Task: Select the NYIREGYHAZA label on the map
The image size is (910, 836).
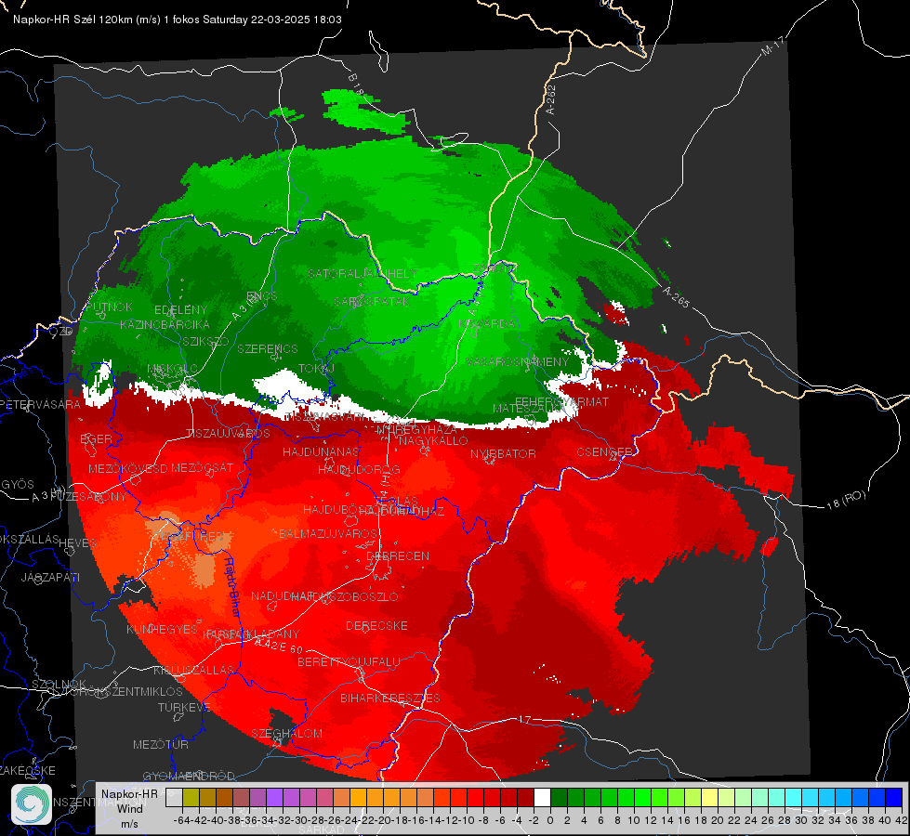Action: (417, 430)
